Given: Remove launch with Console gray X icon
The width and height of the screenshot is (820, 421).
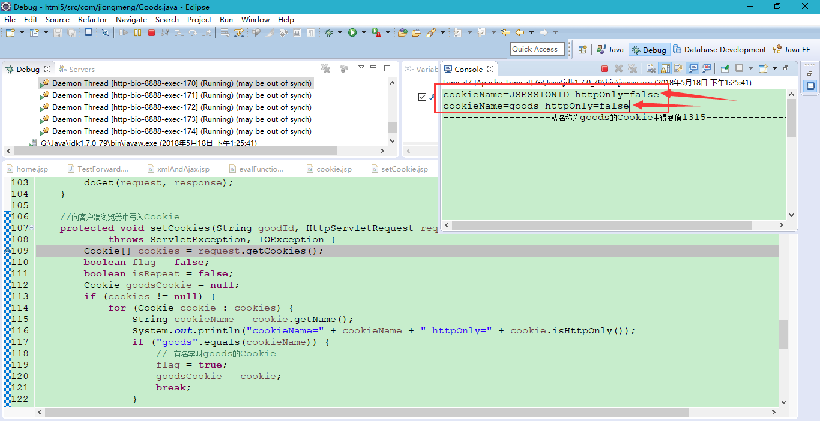Looking at the screenshot, I should click(618, 68).
